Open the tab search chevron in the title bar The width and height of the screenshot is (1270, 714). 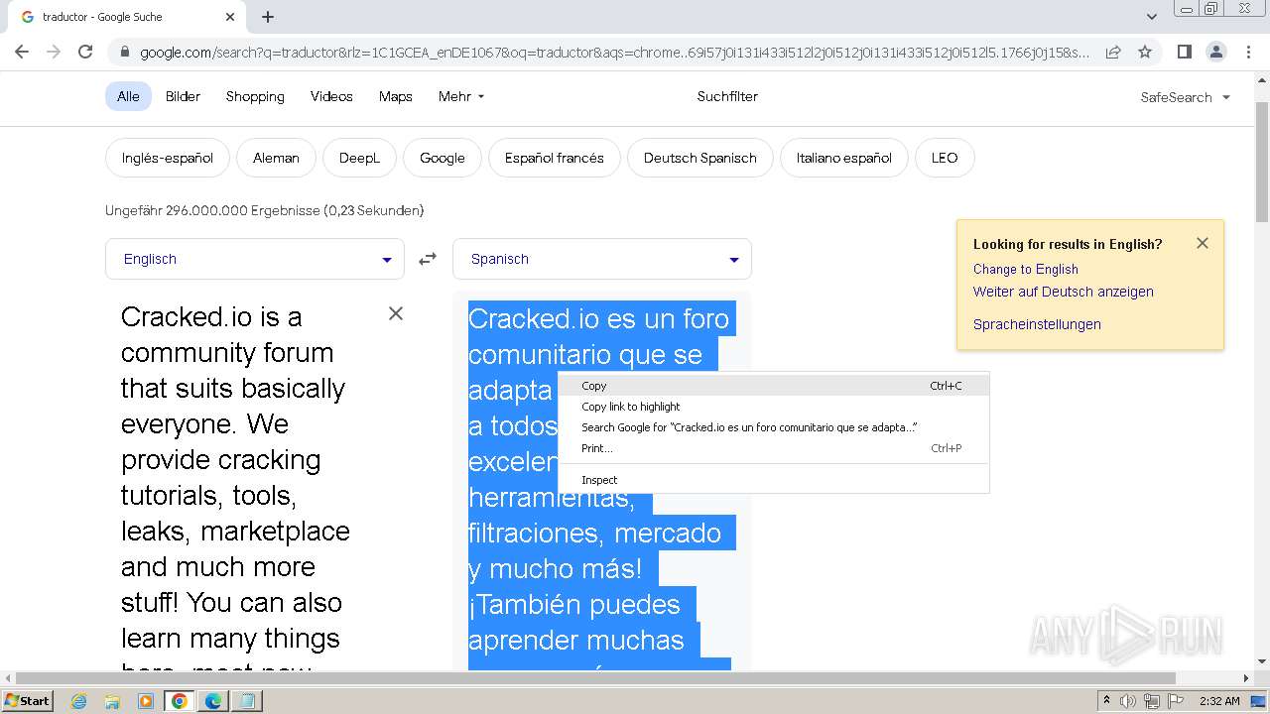coord(1151,17)
